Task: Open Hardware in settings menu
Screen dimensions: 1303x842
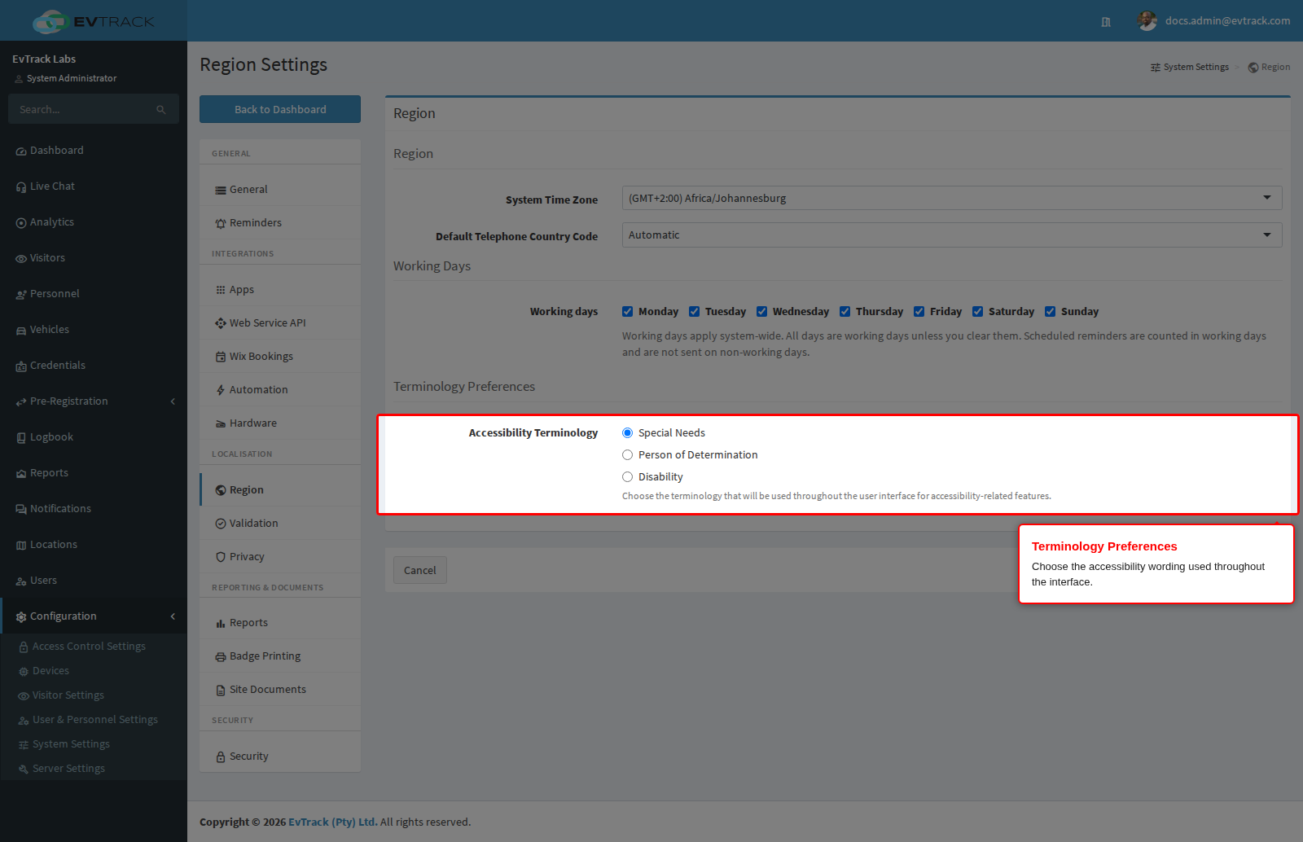Action: click(x=280, y=423)
